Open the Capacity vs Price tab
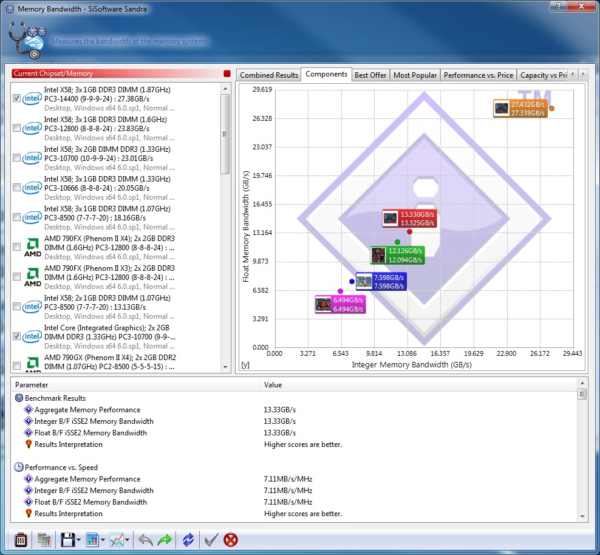This screenshot has width=600, height=555. pos(542,75)
